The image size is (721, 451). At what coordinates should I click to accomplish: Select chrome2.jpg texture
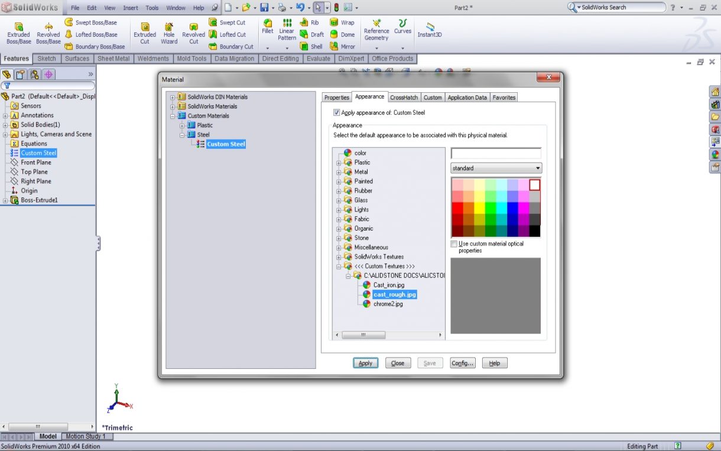tap(388, 304)
